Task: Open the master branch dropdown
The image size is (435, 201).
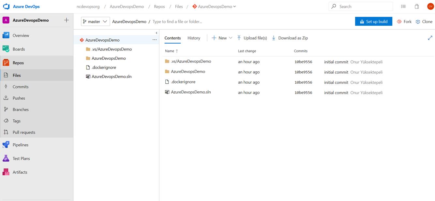Action: click(95, 22)
